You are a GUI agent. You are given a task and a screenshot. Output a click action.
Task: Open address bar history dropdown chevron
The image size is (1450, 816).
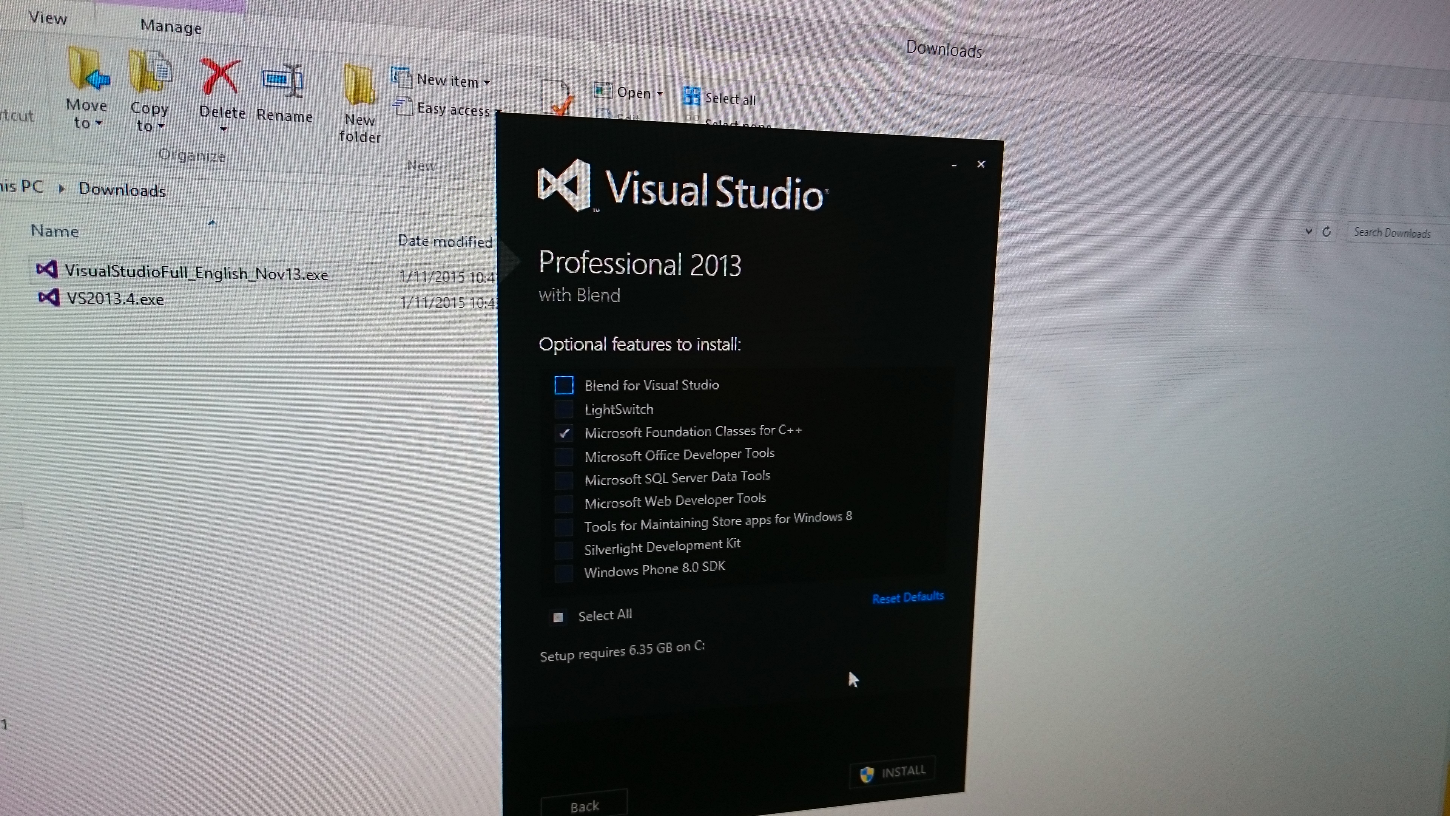click(x=1309, y=231)
